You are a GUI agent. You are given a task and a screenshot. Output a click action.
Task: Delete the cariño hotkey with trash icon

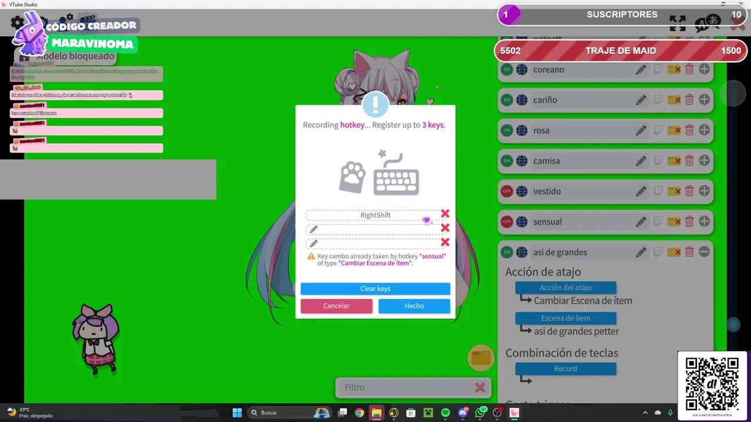[689, 100]
